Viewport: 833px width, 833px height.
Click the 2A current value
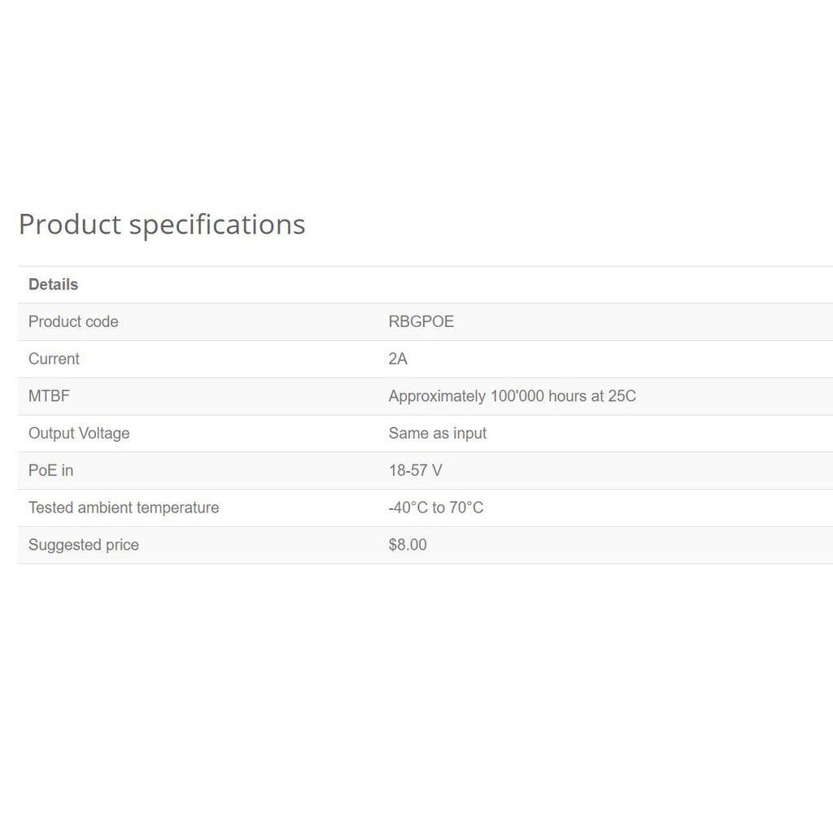point(398,359)
